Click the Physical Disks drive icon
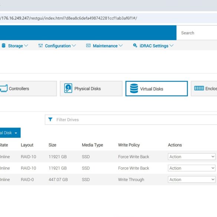217x217 pixels. pyautogui.click(x=68, y=88)
